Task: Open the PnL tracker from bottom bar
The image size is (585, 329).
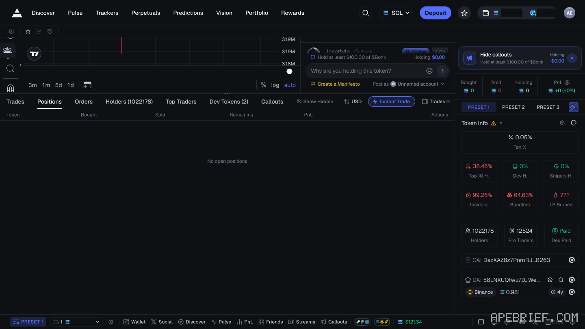Action: click(x=245, y=322)
